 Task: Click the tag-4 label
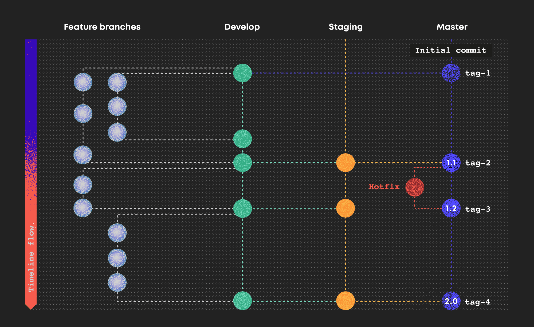pos(477,302)
